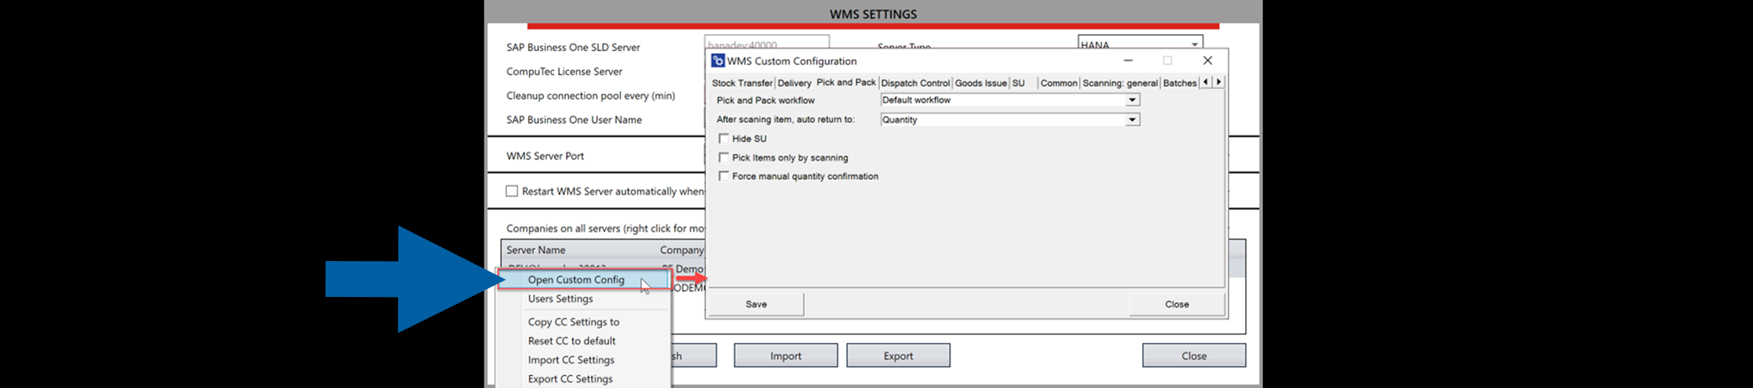1753x388 pixels.
Task: Check Pick Items only by scanning
Action: tap(724, 157)
